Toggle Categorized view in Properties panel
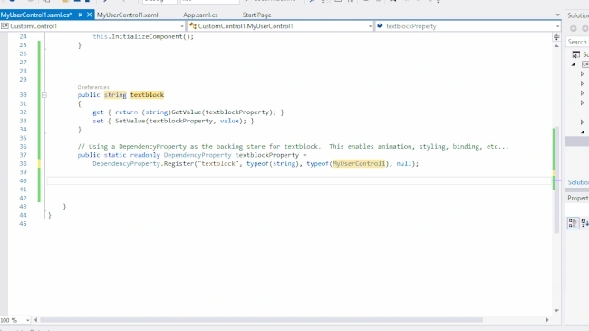 pyautogui.click(x=573, y=223)
